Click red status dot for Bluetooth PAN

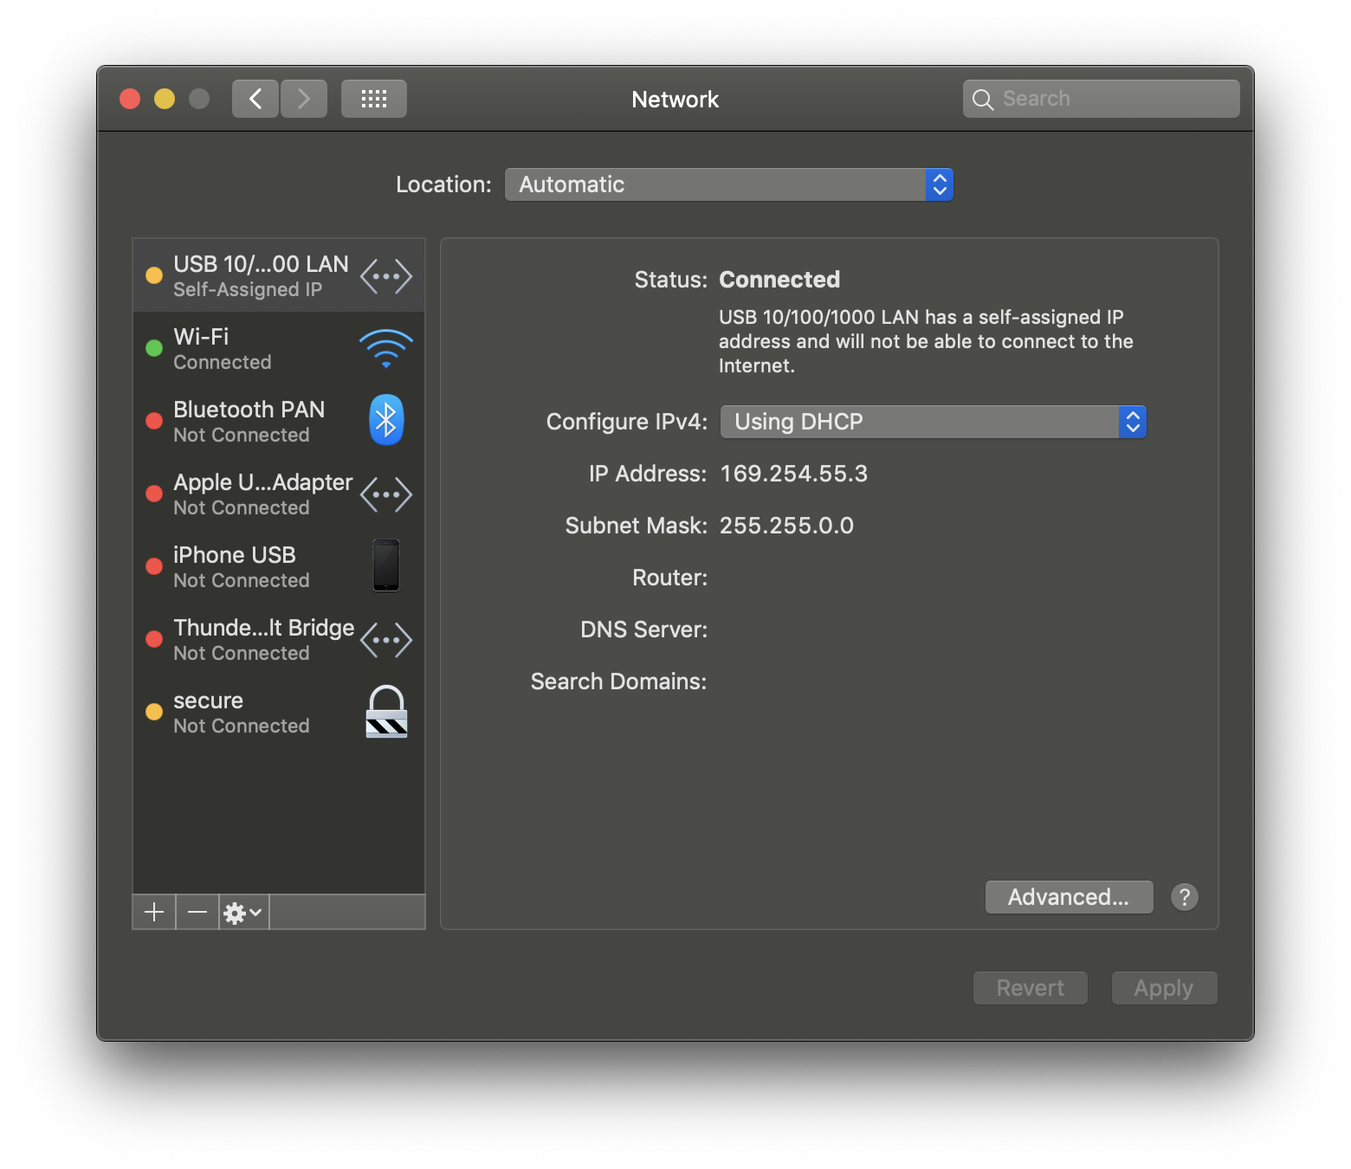[154, 421]
